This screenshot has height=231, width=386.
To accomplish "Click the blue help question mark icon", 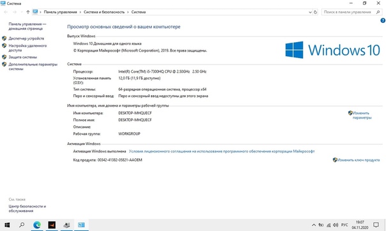I will coord(383,20).
